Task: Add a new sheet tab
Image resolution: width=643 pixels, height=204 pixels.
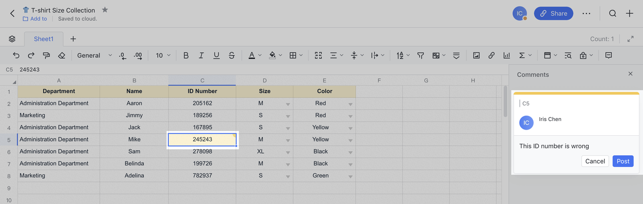Action: click(73, 39)
